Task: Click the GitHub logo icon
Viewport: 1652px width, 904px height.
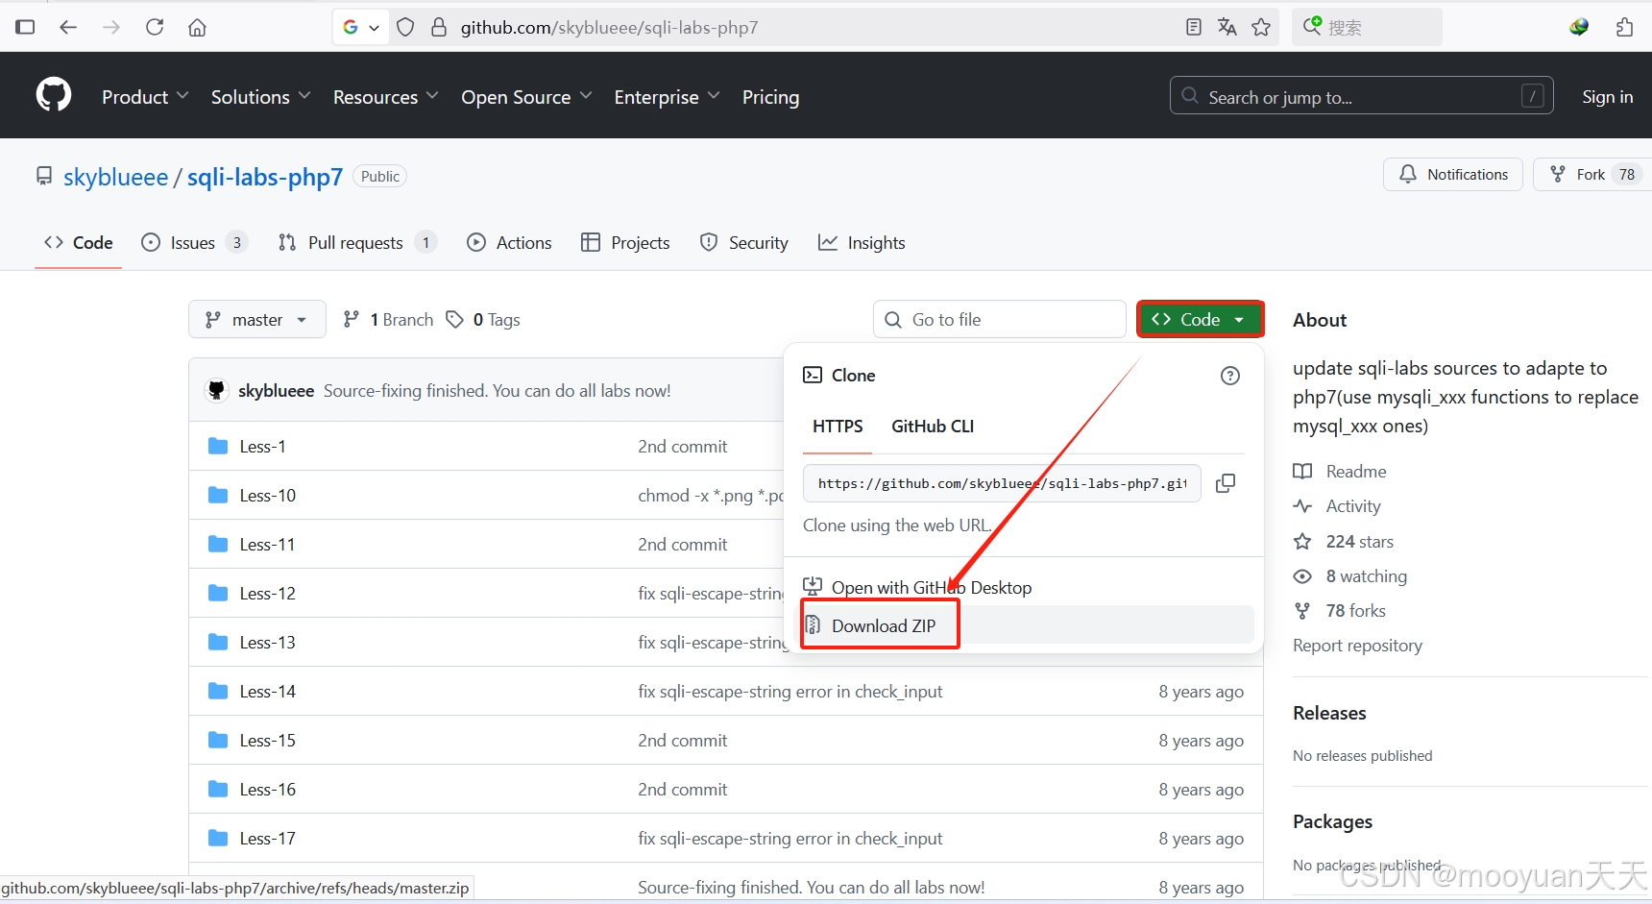Action: pos(54,95)
